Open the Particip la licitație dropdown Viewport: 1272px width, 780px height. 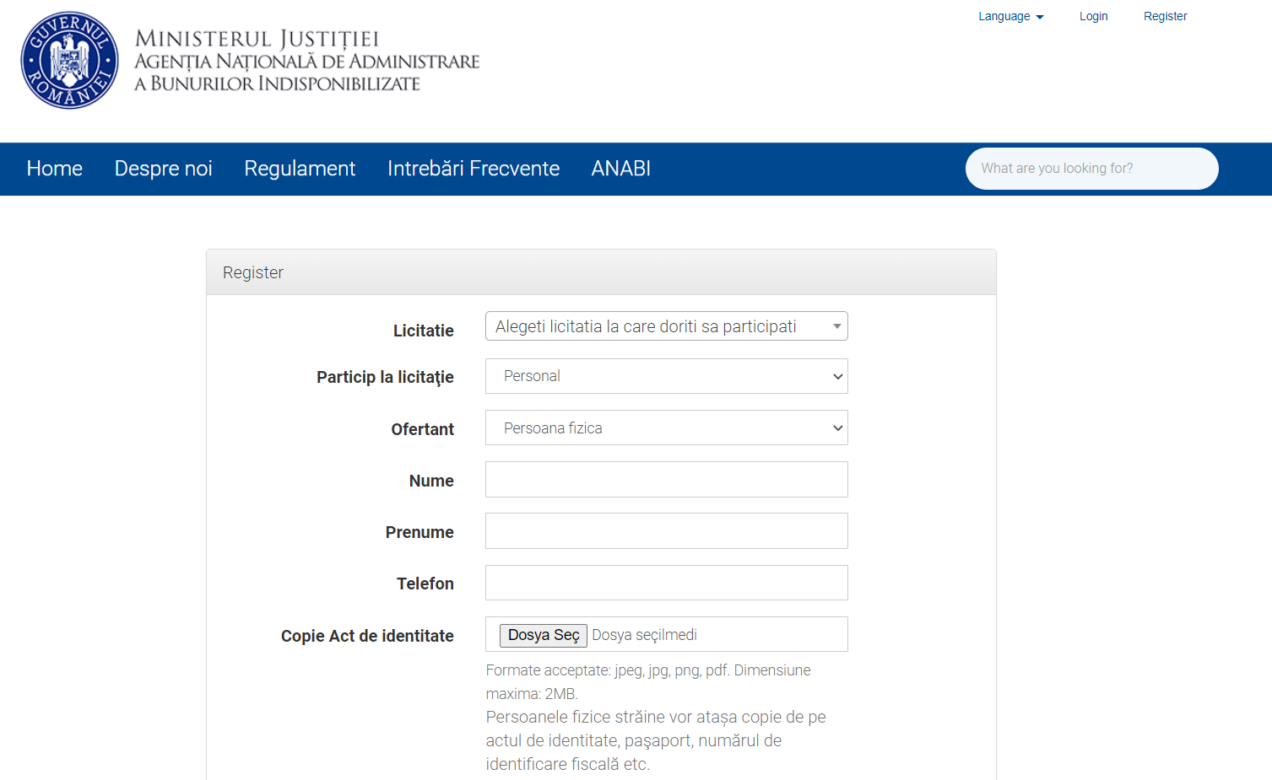666,376
